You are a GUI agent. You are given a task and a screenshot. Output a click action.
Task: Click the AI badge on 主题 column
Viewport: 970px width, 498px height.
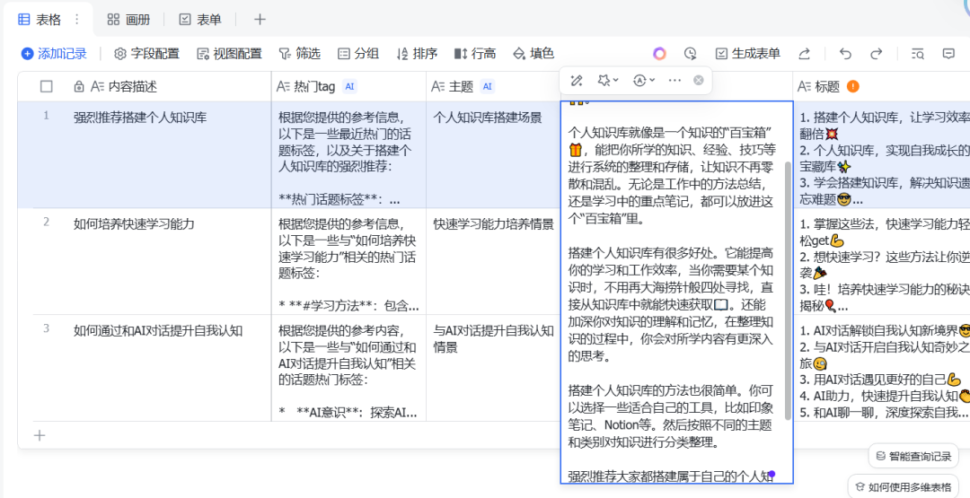point(488,86)
